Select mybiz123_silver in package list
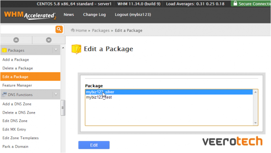The width and height of the screenshot is (271, 153). (169, 92)
